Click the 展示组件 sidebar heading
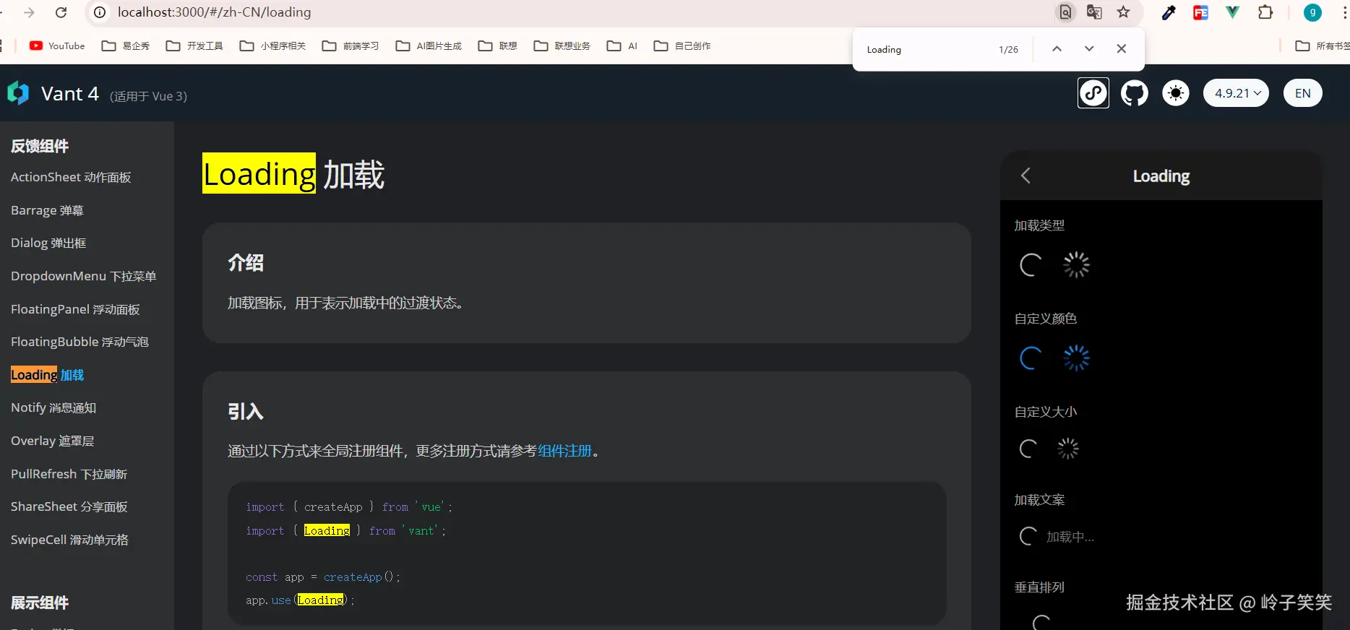1350x630 pixels. [40, 603]
